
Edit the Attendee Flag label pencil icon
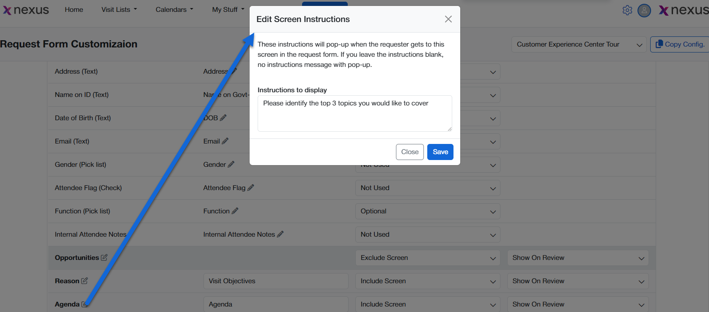point(251,188)
